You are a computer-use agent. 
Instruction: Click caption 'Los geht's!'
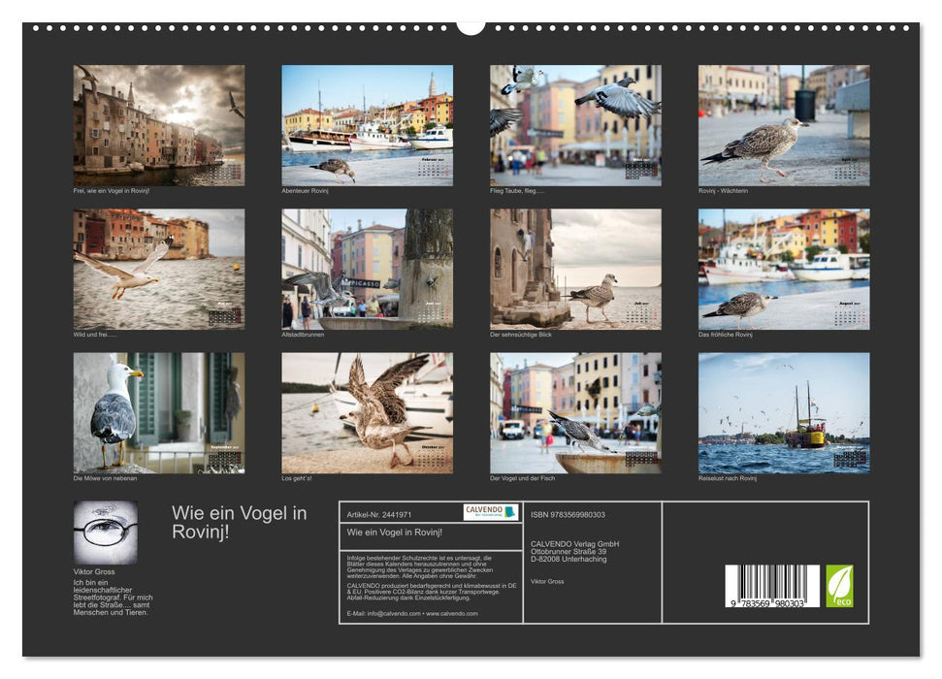pos(297,478)
